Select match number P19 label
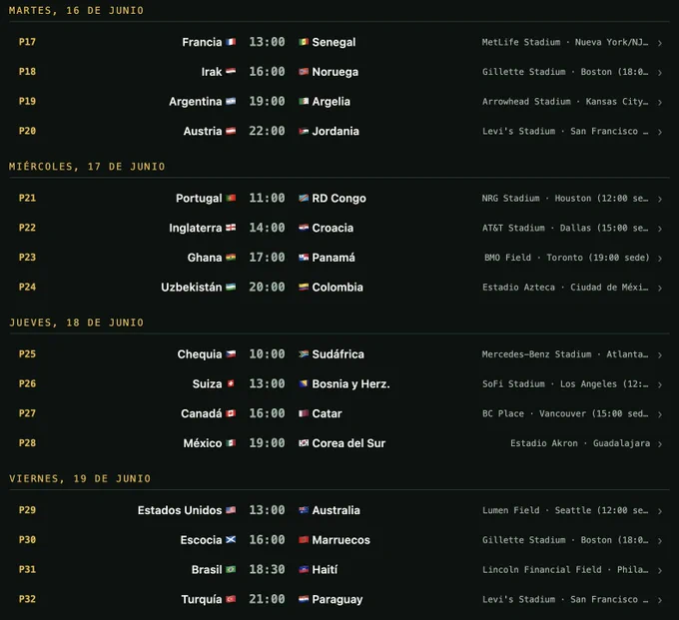The image size is (679, 620). pyautogui.click(x=27, y=101)
